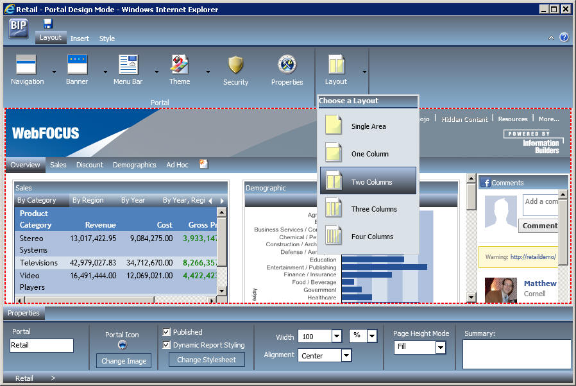Open the Theme ribbon icon
This screenshot has width=576, height=386.
pos(180,65)
